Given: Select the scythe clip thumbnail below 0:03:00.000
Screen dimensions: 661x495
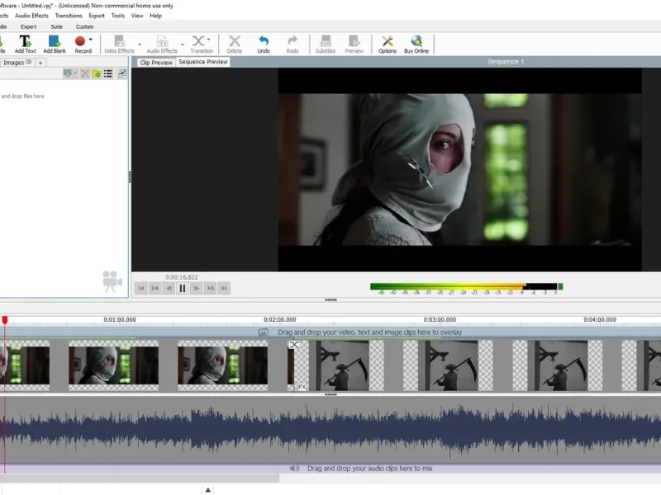Looking at the screenshot, I should click(x=448, y=365).
